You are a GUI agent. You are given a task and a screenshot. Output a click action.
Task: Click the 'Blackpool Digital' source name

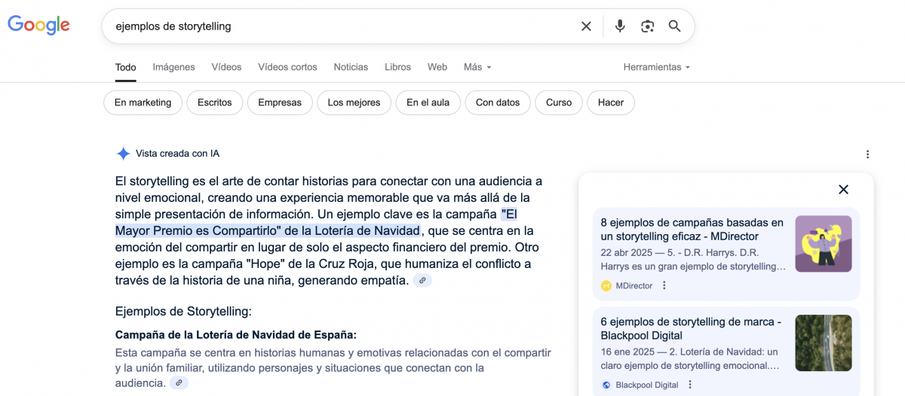[647, 385]
